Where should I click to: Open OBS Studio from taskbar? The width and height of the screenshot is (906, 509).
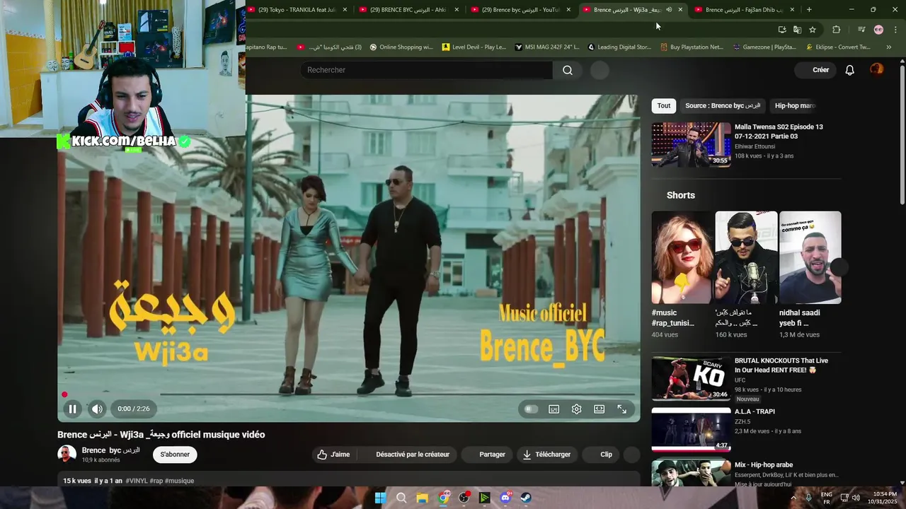[464, 498]
